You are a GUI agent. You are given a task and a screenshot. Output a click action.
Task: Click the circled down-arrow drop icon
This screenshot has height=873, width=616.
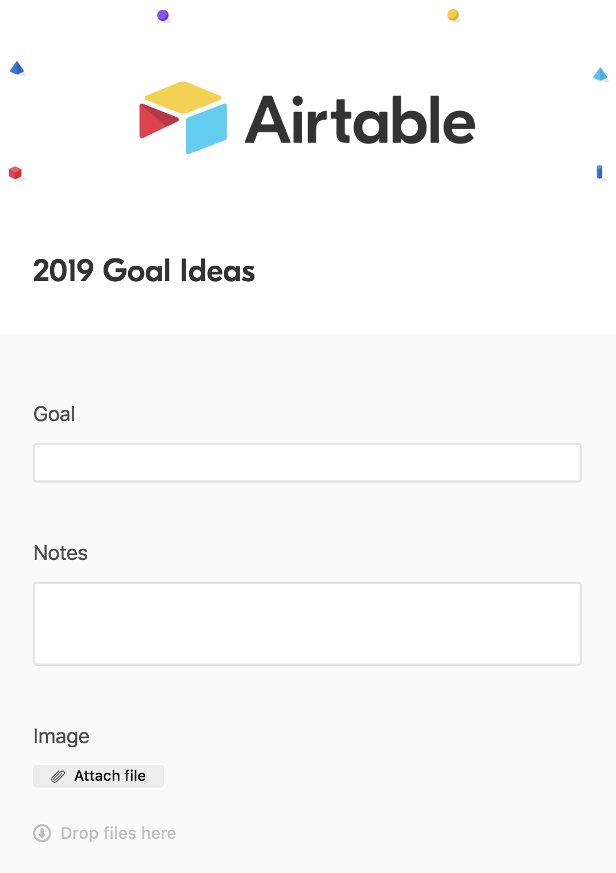point(42,833)
